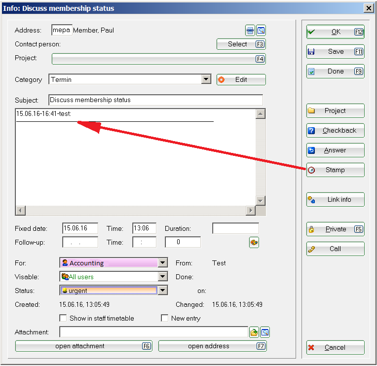
Task: Enable Show in staff timetable checkbox
Action: pos(63,318)
